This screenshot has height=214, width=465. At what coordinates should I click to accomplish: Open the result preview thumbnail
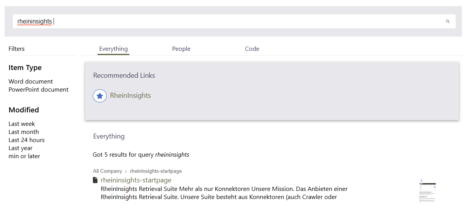[427, 191]
